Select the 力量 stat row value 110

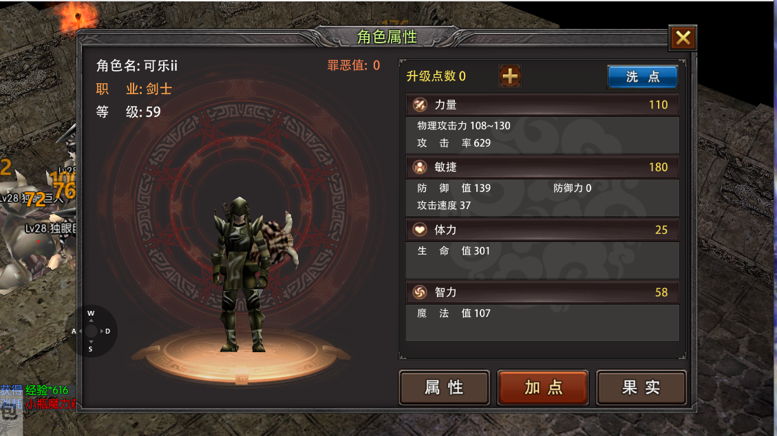pyautogui.click(x=658, y=105)
